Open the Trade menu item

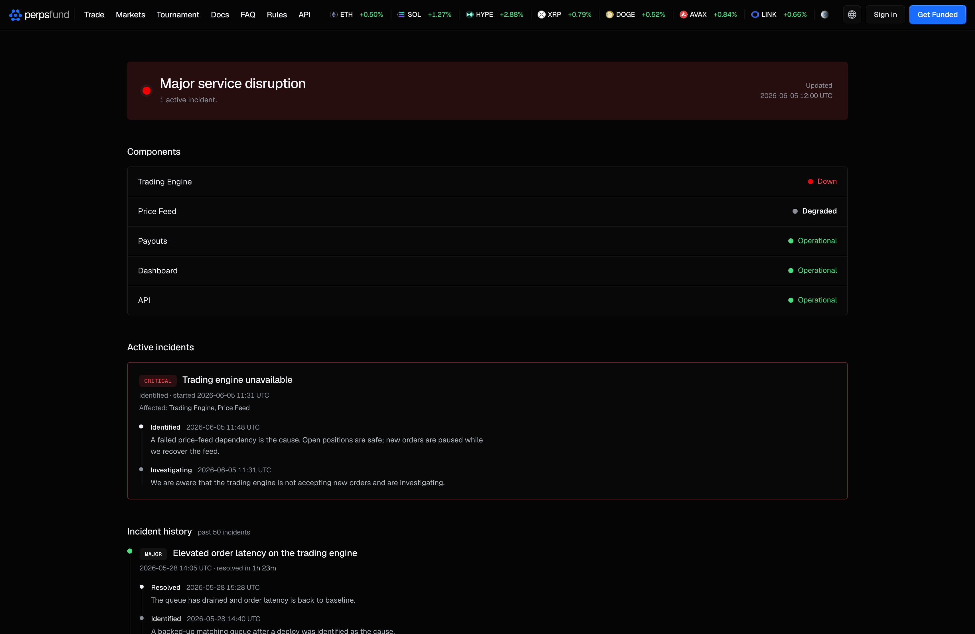click(x=94, y=15)
